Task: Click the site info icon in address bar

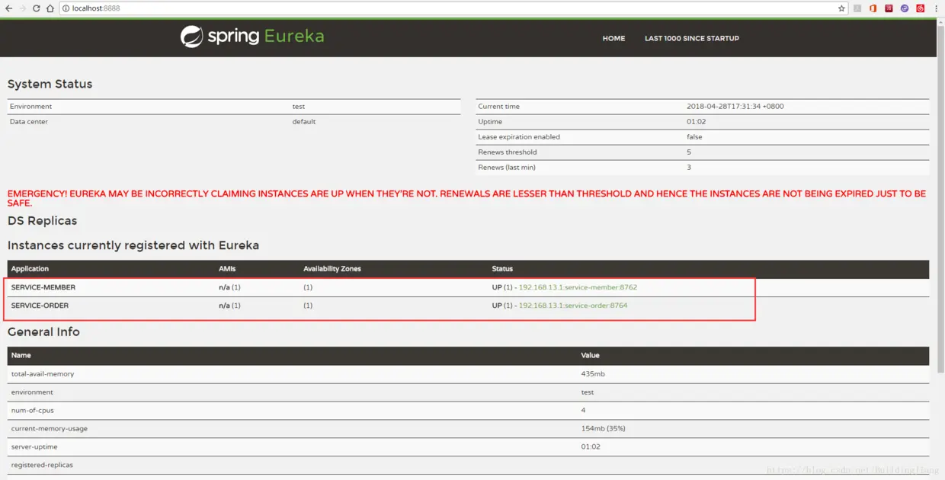Action: coord(66,8)
